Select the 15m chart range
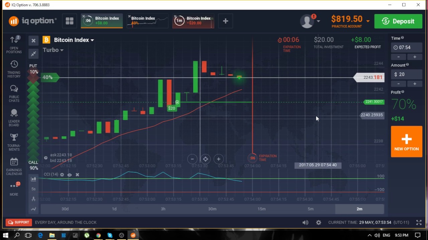The image size is (428, 240). click(261, 209)
